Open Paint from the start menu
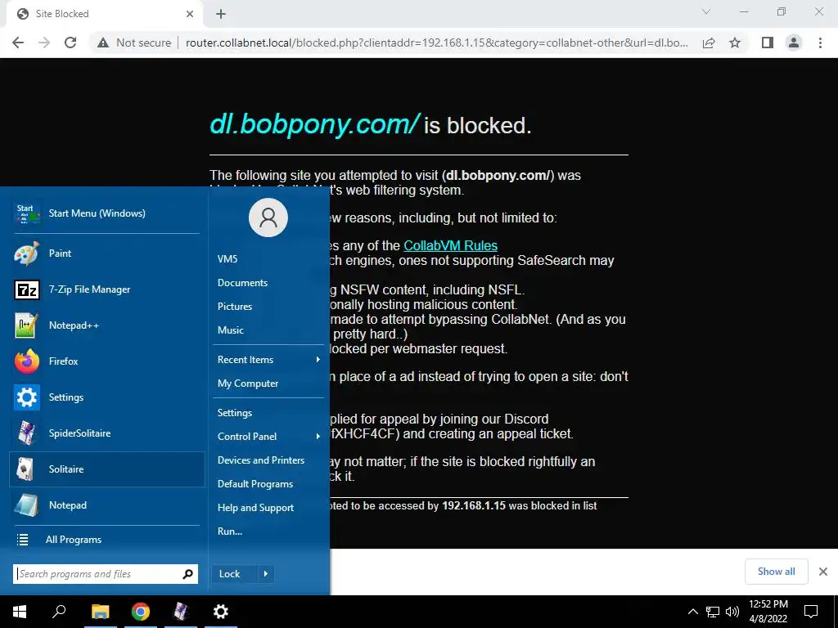 pos(107,253)
